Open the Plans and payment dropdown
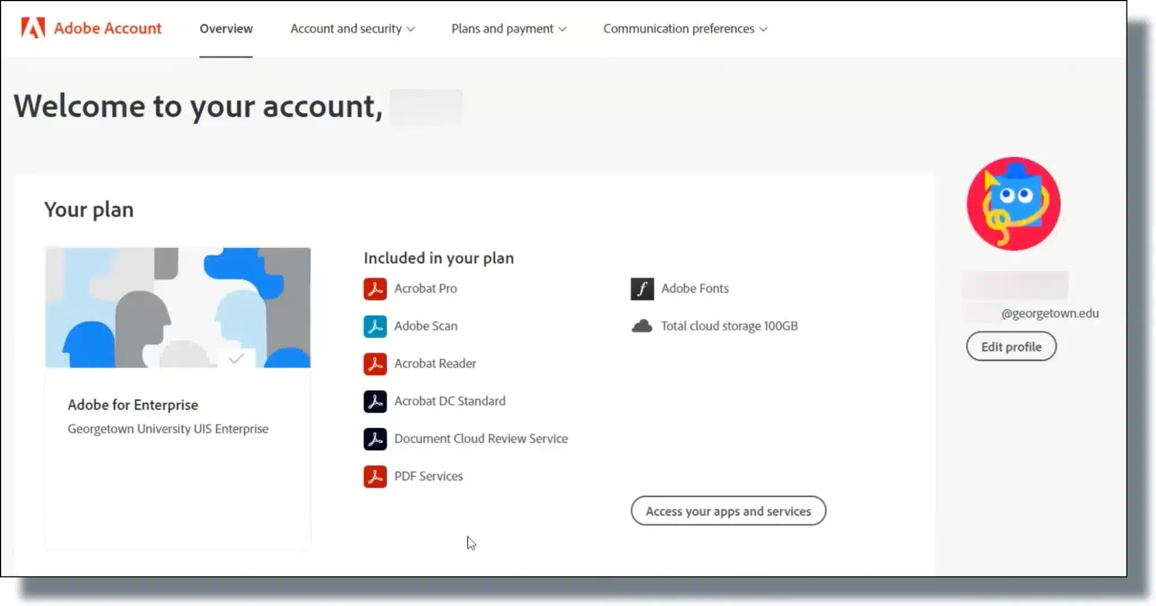Viewport: 1156px width, 606px height. click(x=508, y=29)
